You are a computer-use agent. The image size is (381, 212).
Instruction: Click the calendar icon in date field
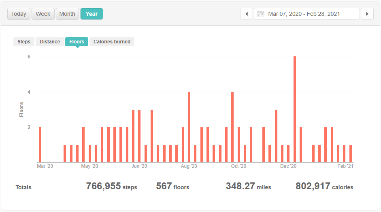(261, 14)
